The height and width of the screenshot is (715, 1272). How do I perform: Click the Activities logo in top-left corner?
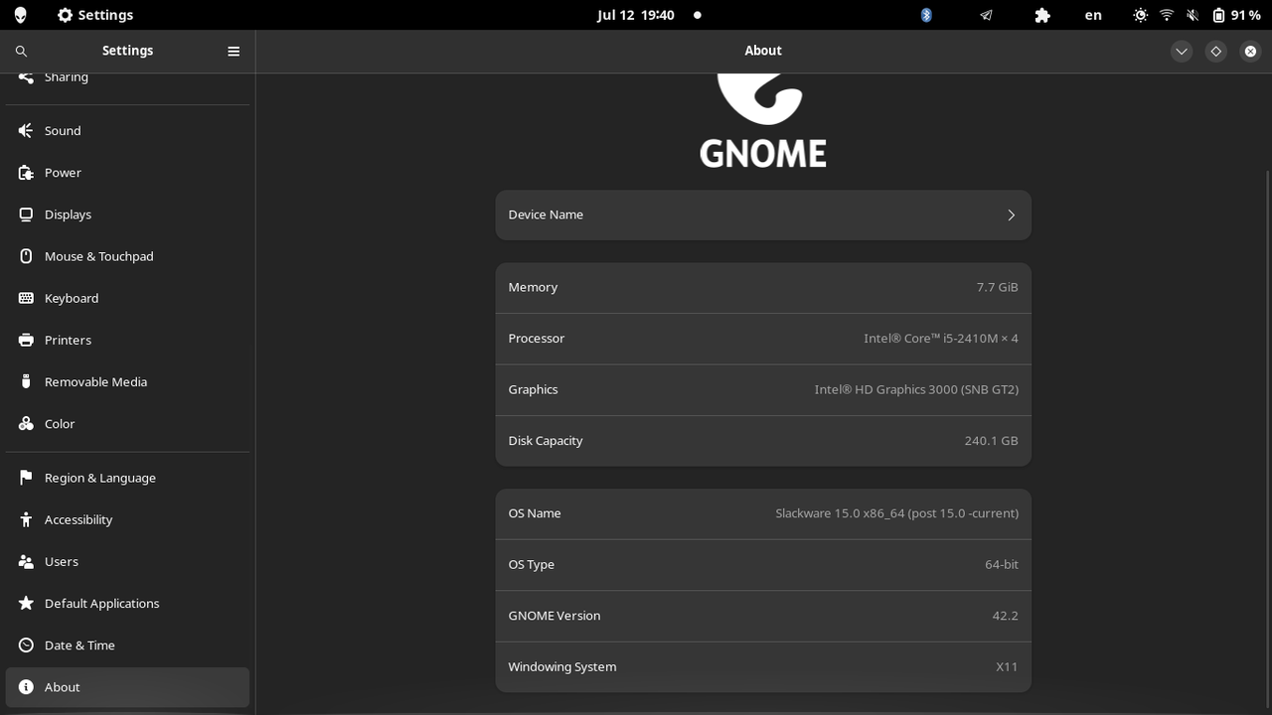coord(20,15)
